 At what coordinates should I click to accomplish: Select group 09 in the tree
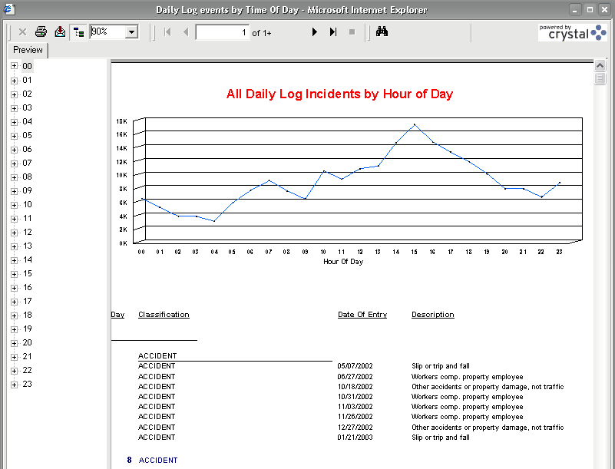point(27,190)
